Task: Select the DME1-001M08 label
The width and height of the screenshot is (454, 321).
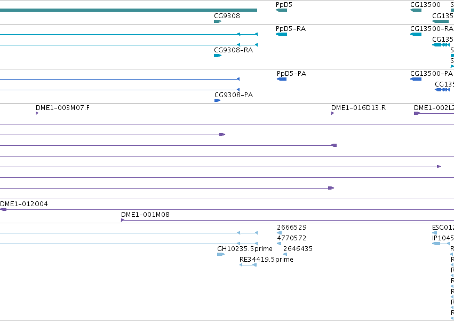Action: [145, 214]
